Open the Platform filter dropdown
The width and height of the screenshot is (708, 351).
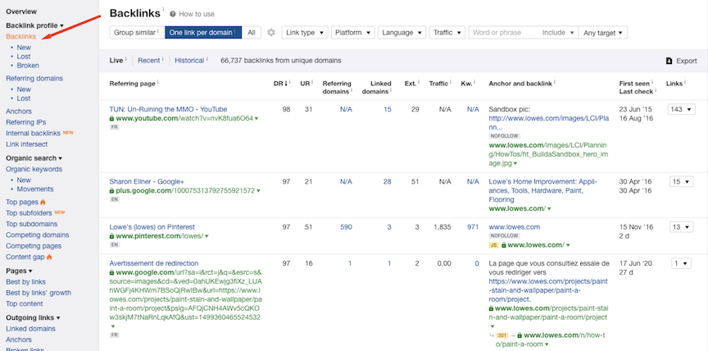click(x=352, y=33)
